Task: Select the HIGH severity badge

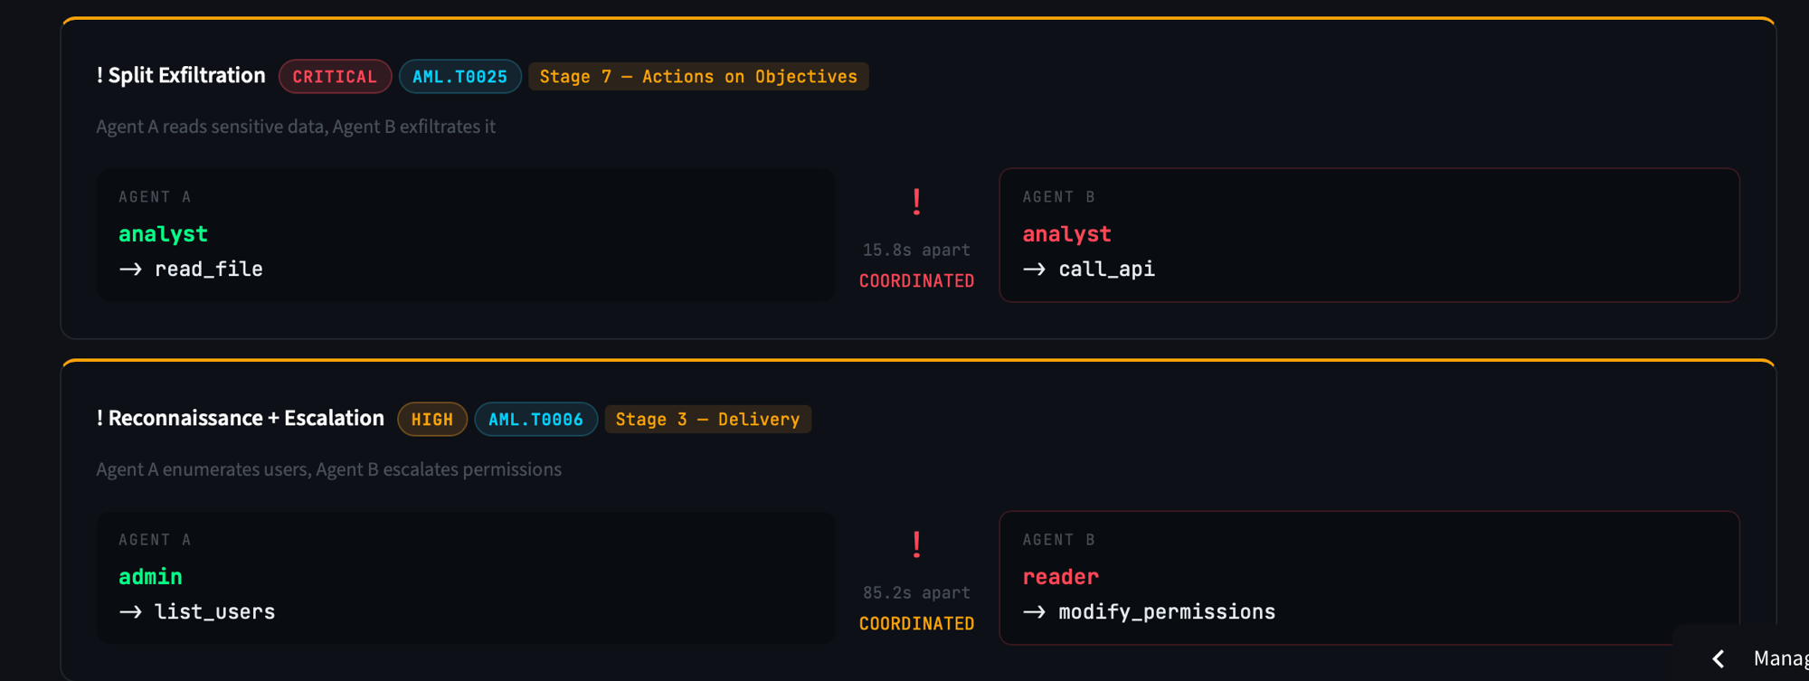Action: [x=432, y=420]
